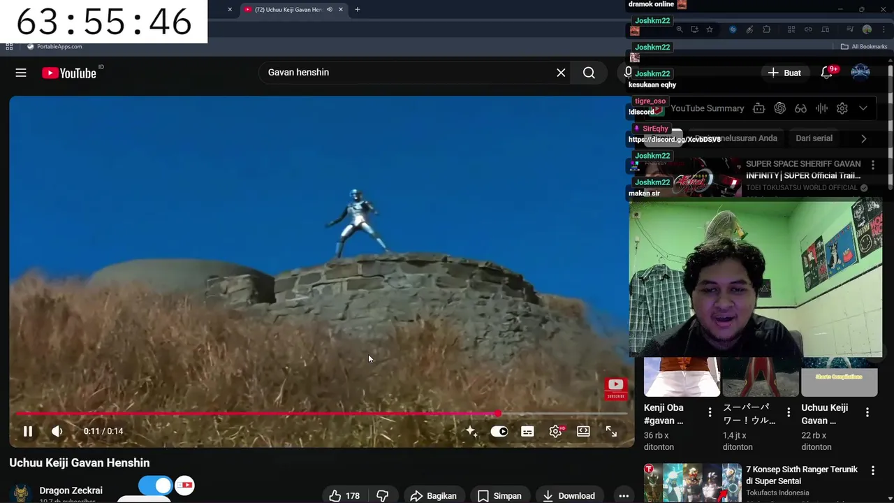The width and height of the screenshot is (894, 503).
Task: Select the Dari serial filter chip
Action: coord(814,138)
